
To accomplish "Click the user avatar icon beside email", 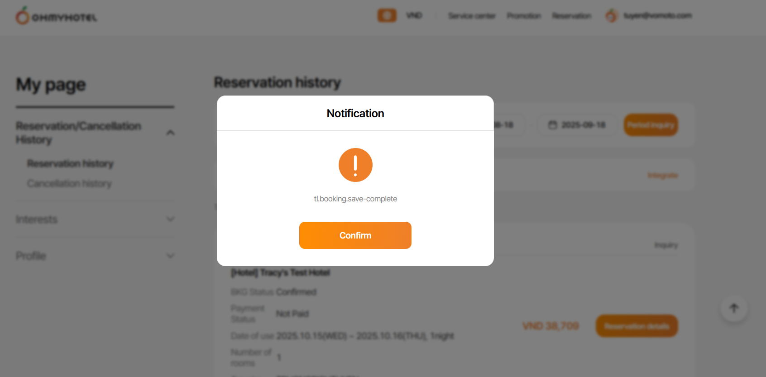I will [x=611, y=16].
